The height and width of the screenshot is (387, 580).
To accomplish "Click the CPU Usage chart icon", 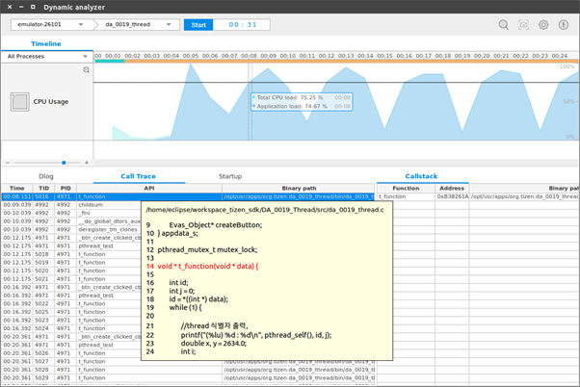I will point(20,101).
